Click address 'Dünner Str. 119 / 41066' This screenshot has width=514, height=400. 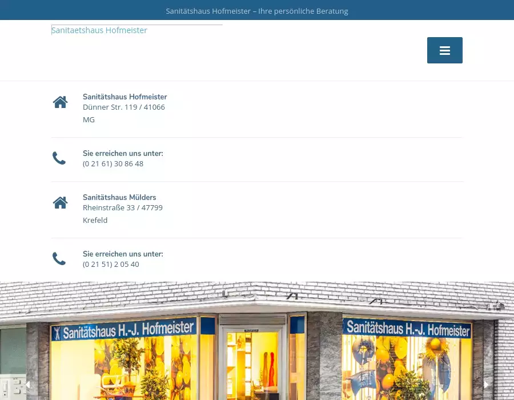click(x=123, y=107)
